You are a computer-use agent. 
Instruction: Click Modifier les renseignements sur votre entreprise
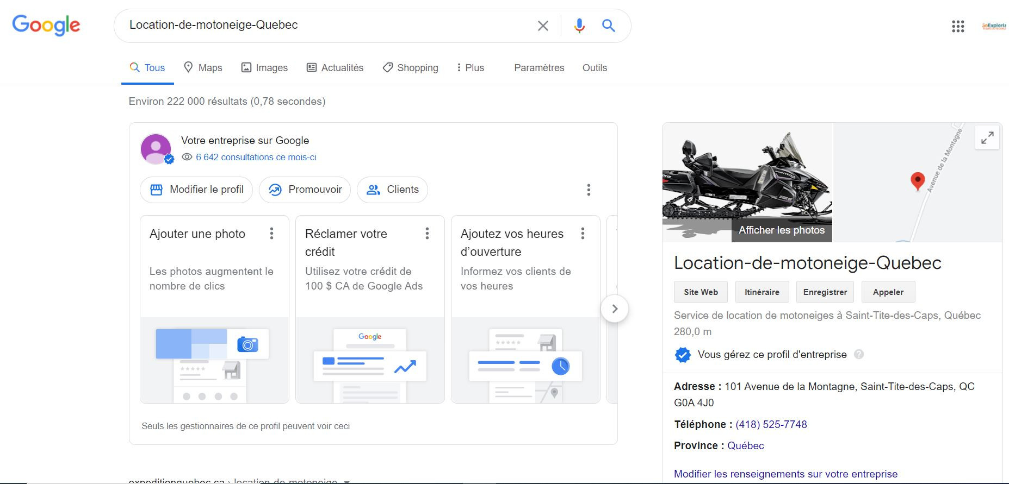tap(785, 474)
